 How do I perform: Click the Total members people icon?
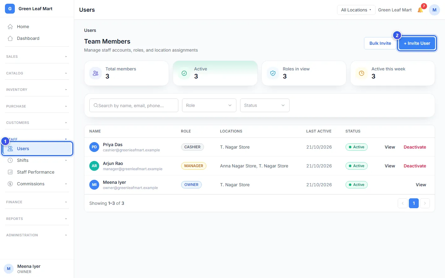[x=95, y=73]
